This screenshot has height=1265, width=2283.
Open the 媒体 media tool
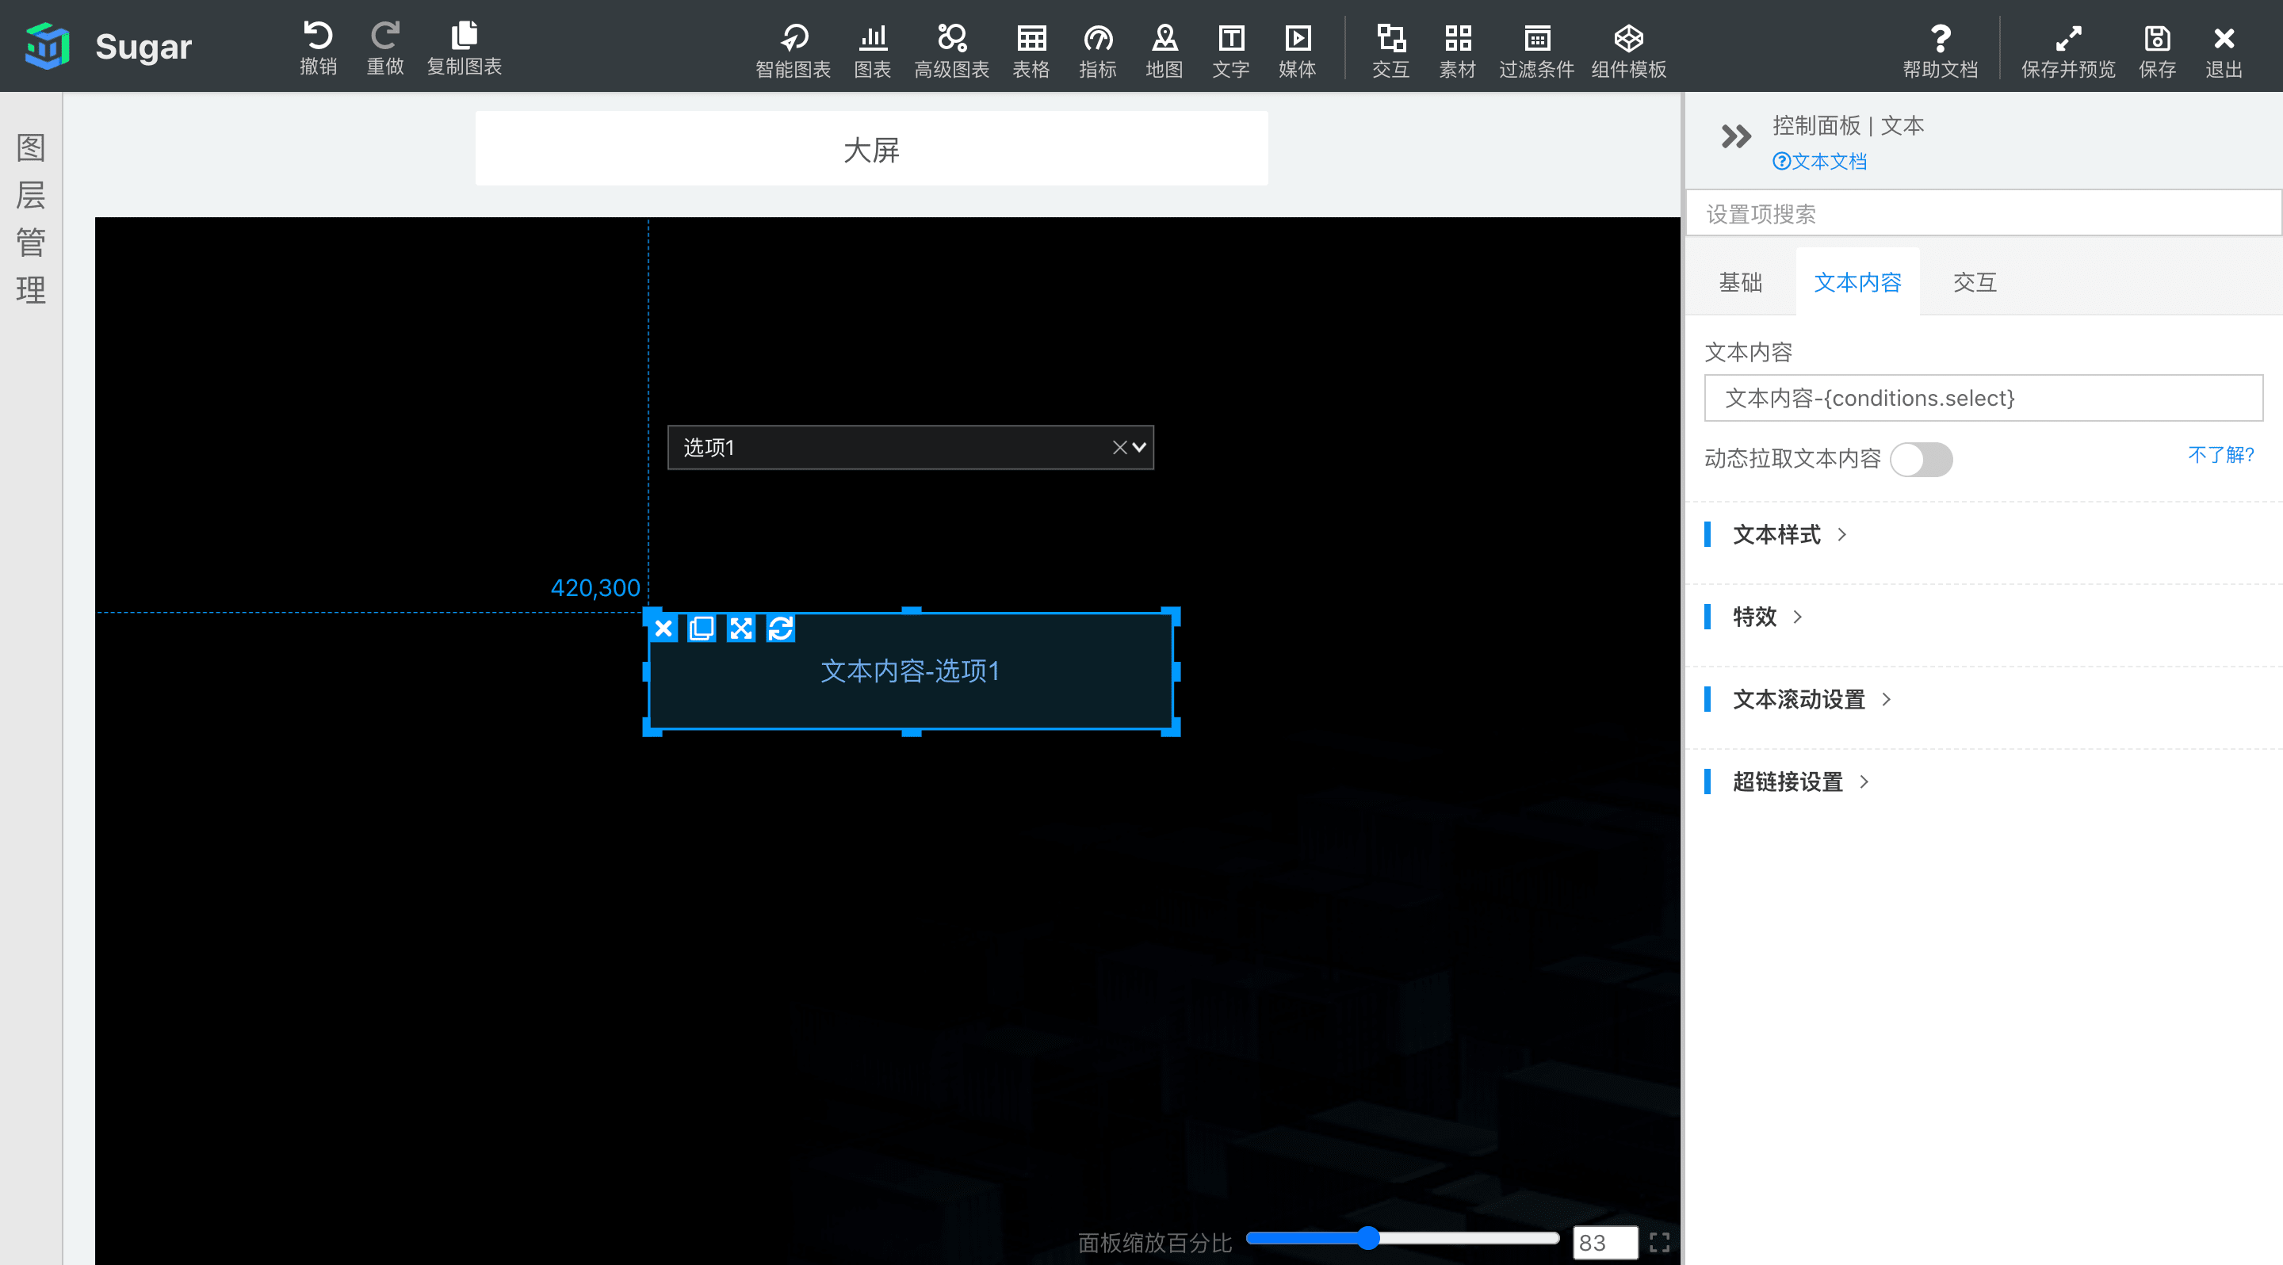(1297, 51)
